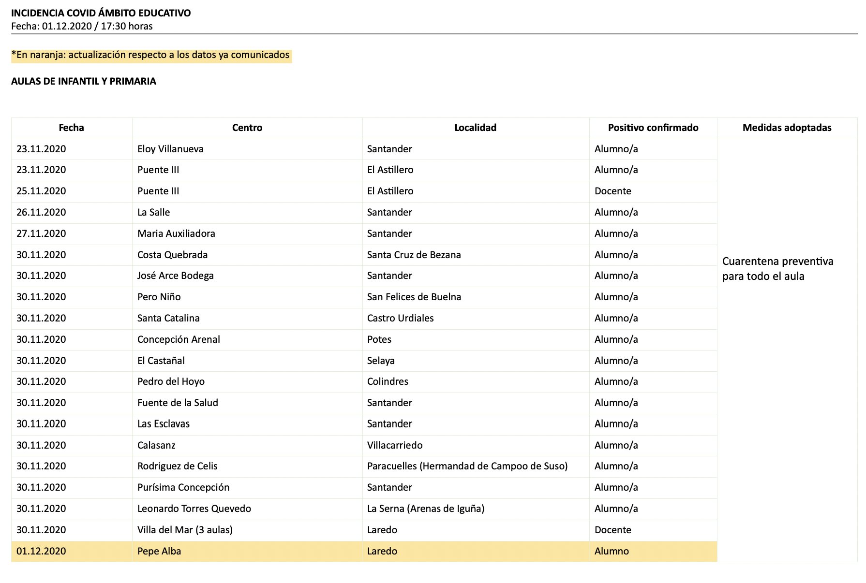The height and width of the screenshot is (583, 866).
Task: Click the highlighted Pepe Alba cell
Action: (159, 551)
